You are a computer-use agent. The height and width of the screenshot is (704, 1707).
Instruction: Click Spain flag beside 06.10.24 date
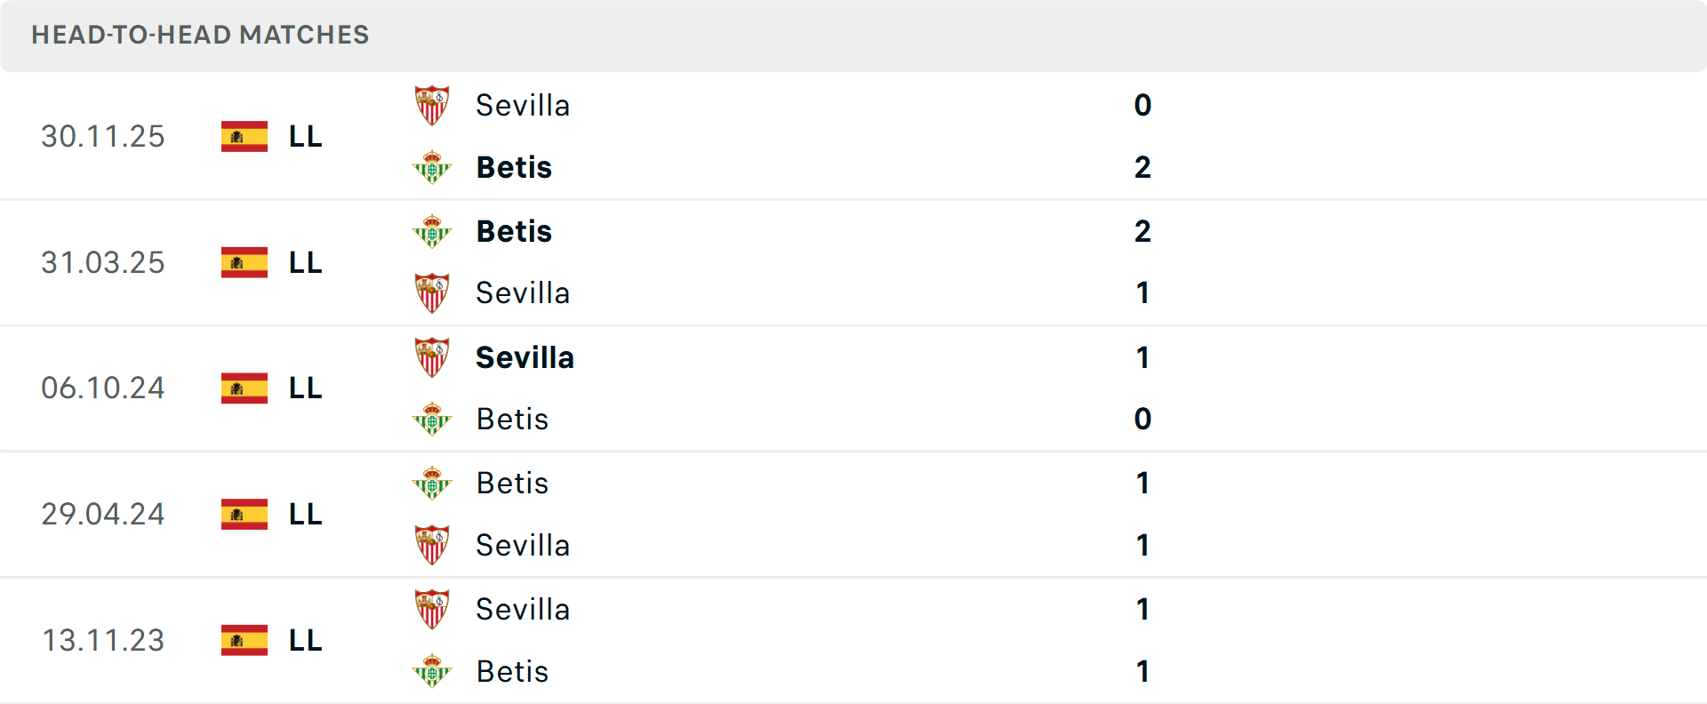click(x=244, y=388)
